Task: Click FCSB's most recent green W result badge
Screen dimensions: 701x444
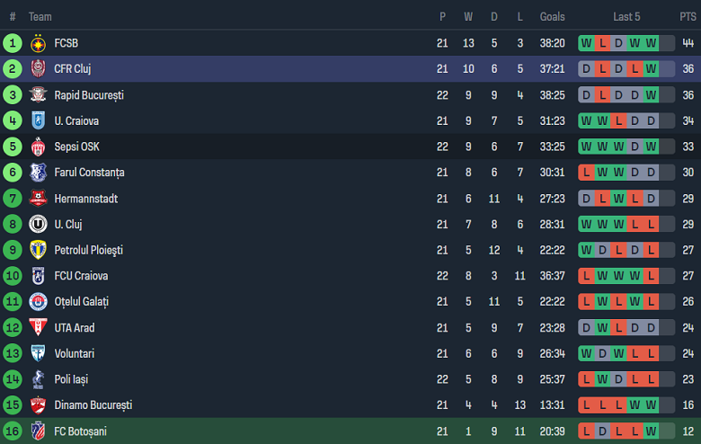Action: click(x=651, y=43)
